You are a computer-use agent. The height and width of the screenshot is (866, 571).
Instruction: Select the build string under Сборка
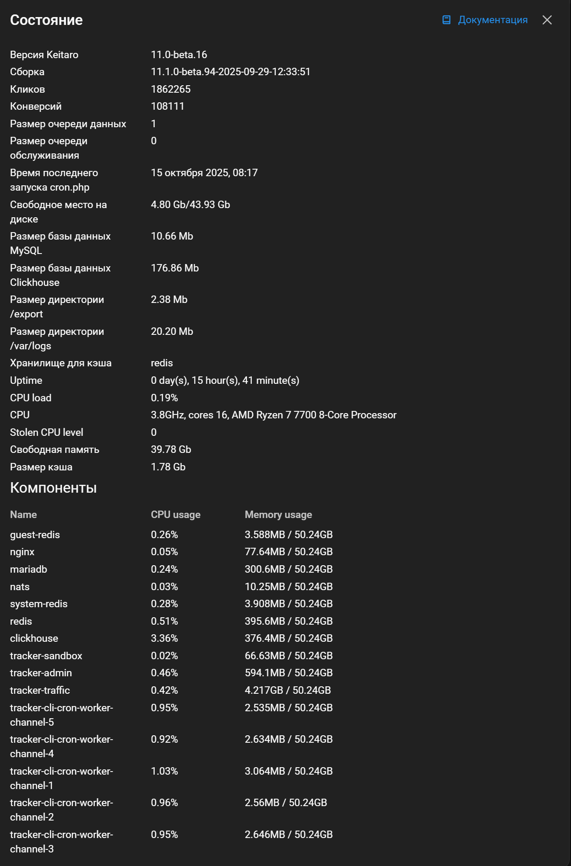pyautogui.click(x=230, y=72)
